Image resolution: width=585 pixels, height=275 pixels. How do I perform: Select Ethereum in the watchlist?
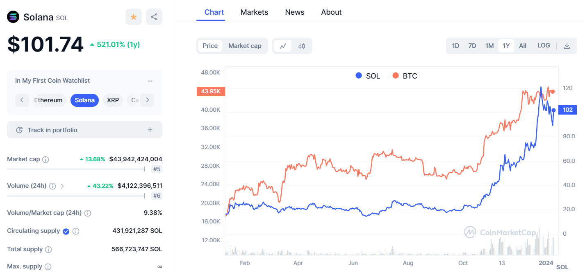pyautogui.click(x=48, y=100)
